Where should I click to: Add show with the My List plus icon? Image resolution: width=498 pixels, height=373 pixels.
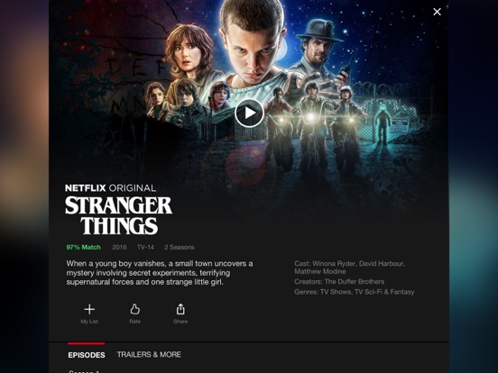89,309
